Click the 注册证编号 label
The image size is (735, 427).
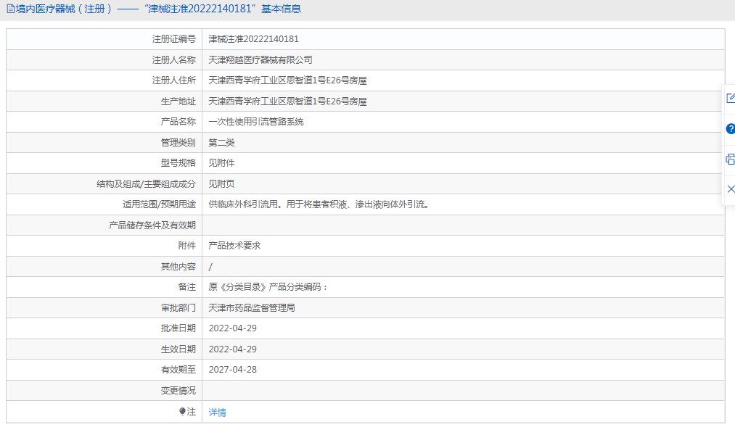(174, 39)
